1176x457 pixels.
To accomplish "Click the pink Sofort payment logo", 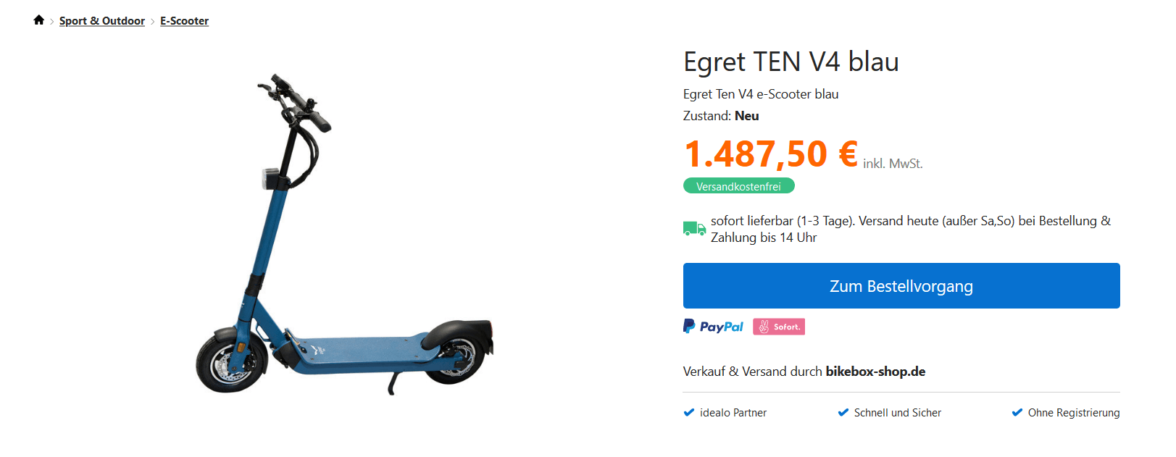I will click(779, 327).
